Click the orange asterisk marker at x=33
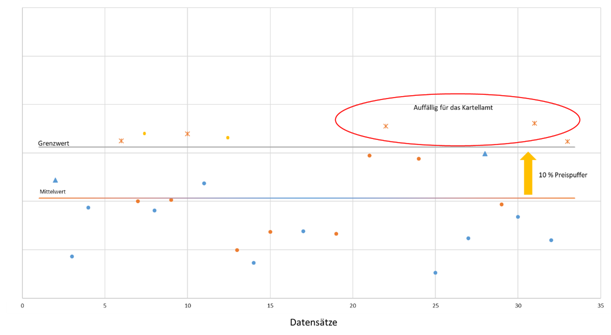611x335 pixels. 567,141
